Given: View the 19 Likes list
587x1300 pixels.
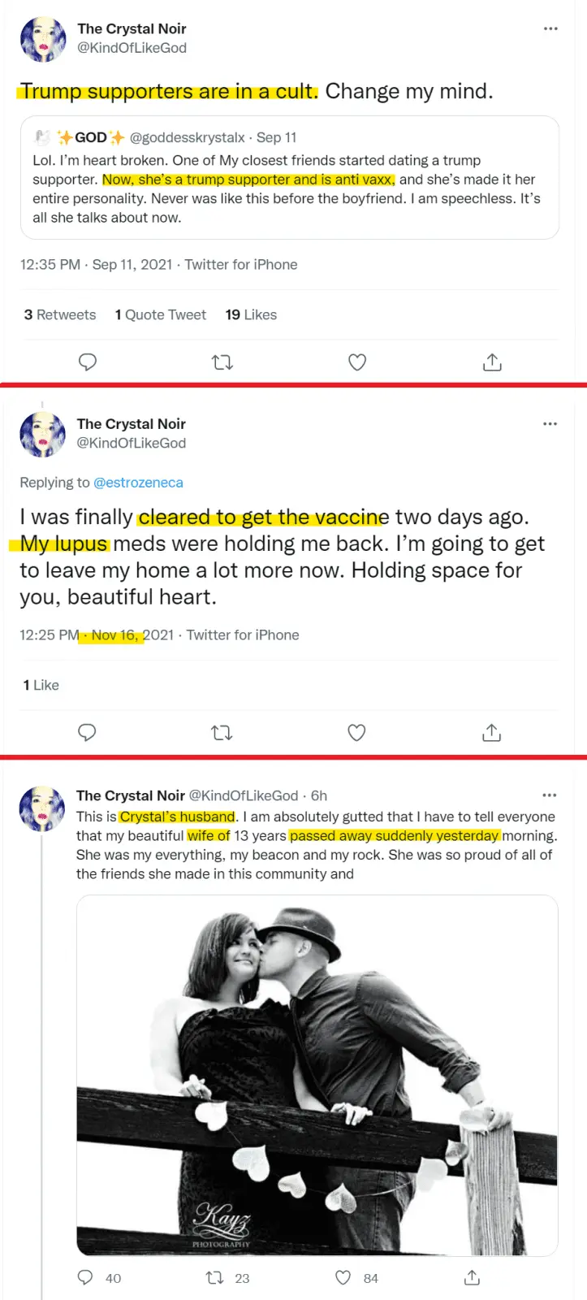Looking at the screenshot, I should coord(251,315).
